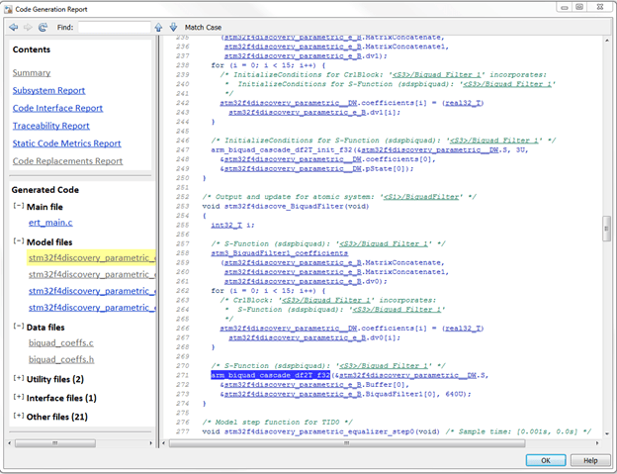Image resolution: width=617 pixels, height=474 pixels.
Task: Click inside the Find text field
Action: tap(114, 27)
